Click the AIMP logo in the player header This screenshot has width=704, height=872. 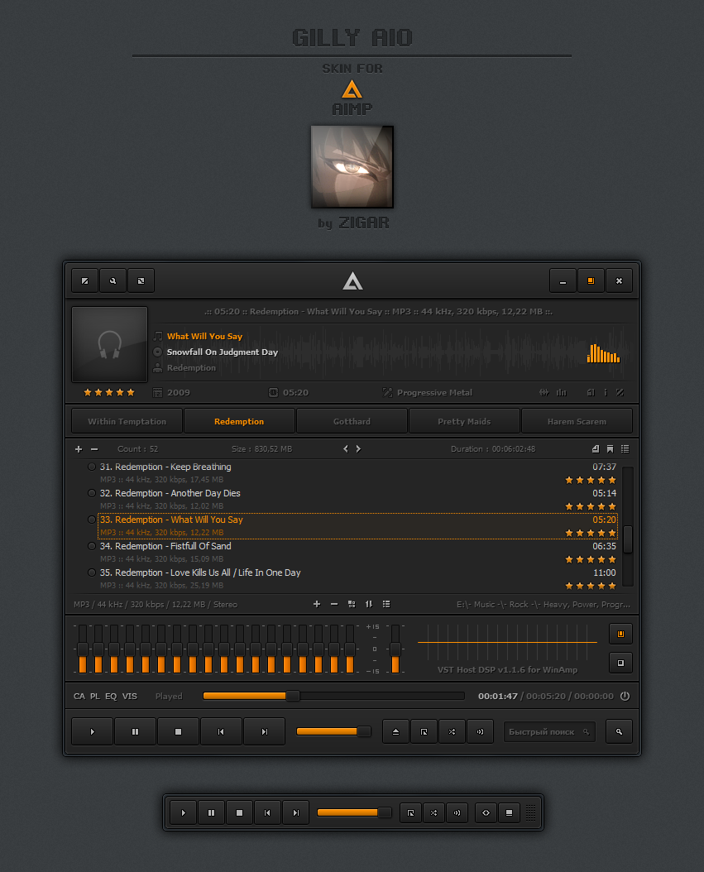point(352,280)
